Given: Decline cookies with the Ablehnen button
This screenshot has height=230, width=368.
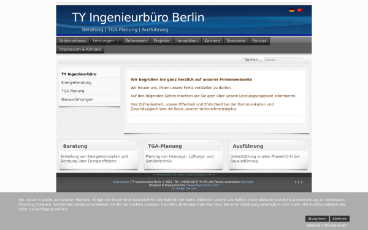Looking at the screenshot, I should click(340, 219).
